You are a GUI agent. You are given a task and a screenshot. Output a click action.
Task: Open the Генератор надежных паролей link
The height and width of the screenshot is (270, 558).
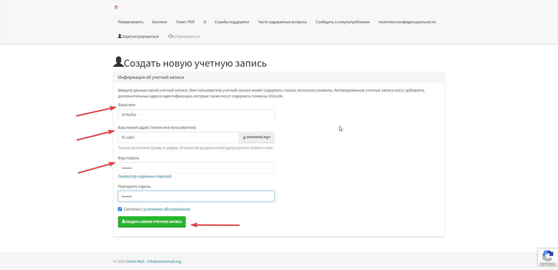[144, 176]
